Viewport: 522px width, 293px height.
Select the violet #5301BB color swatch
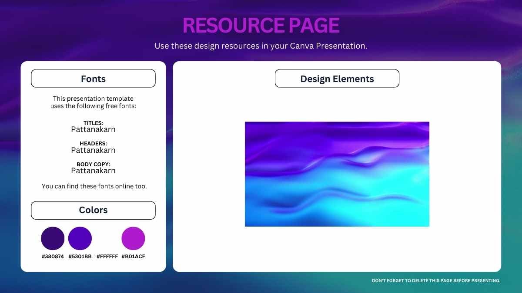pos(80,238)
